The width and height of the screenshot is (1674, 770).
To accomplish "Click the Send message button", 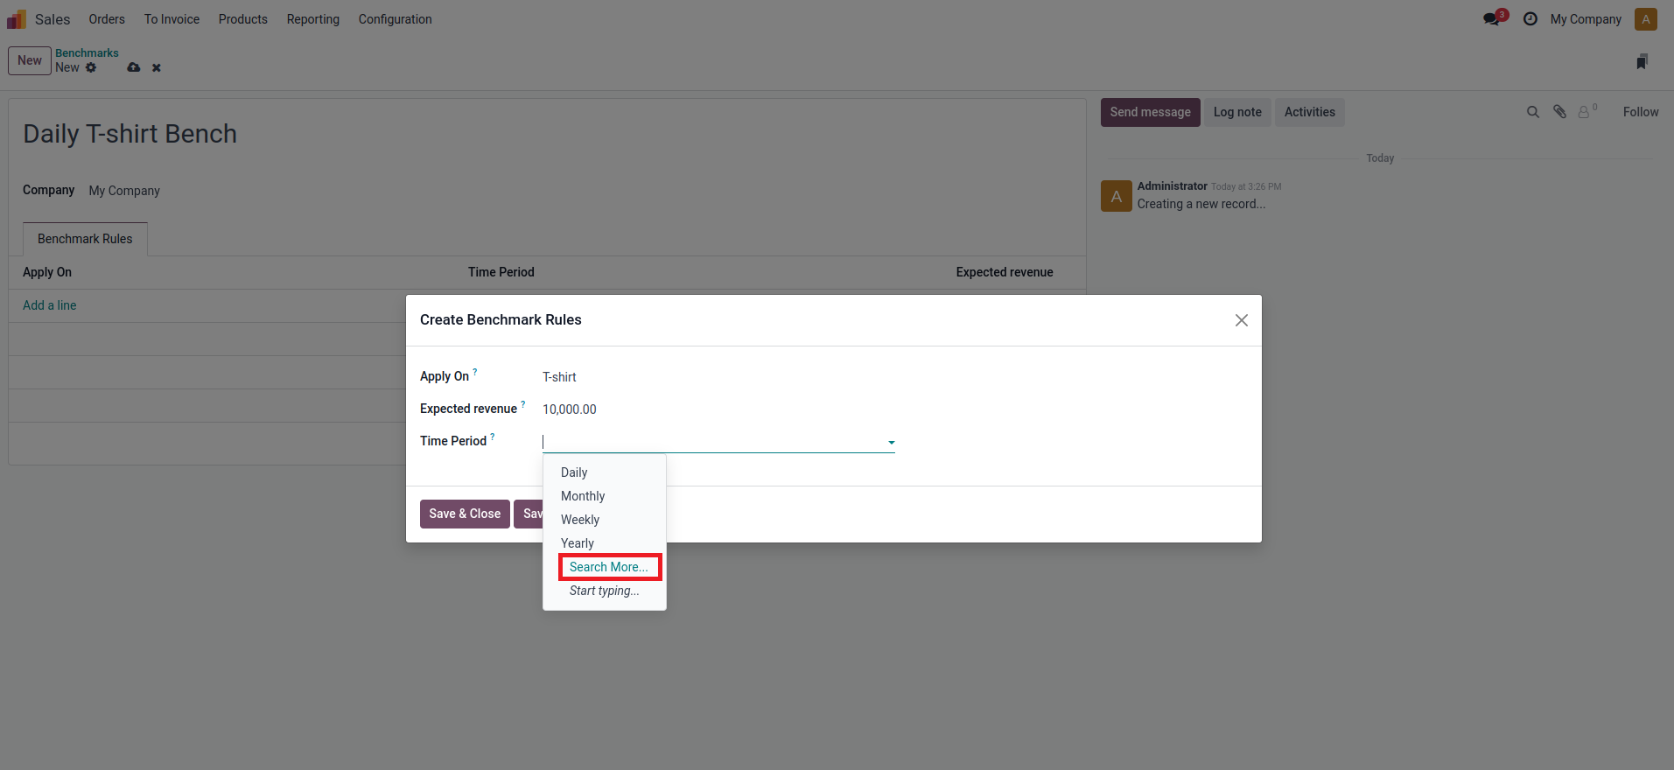I will tap(1150, 112).
